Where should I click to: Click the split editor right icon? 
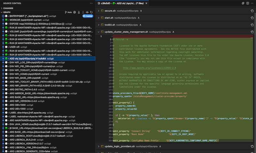coord(248,3)
